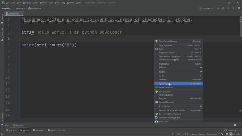Choose Execute Line in Python Console

[x=179, y=110]
